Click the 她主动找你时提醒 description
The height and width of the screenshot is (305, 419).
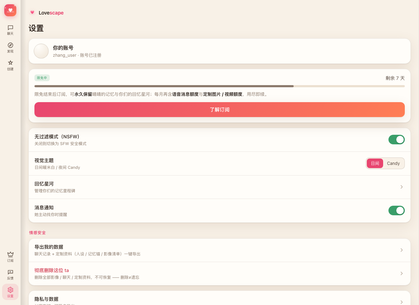click(x=51, y=215)
